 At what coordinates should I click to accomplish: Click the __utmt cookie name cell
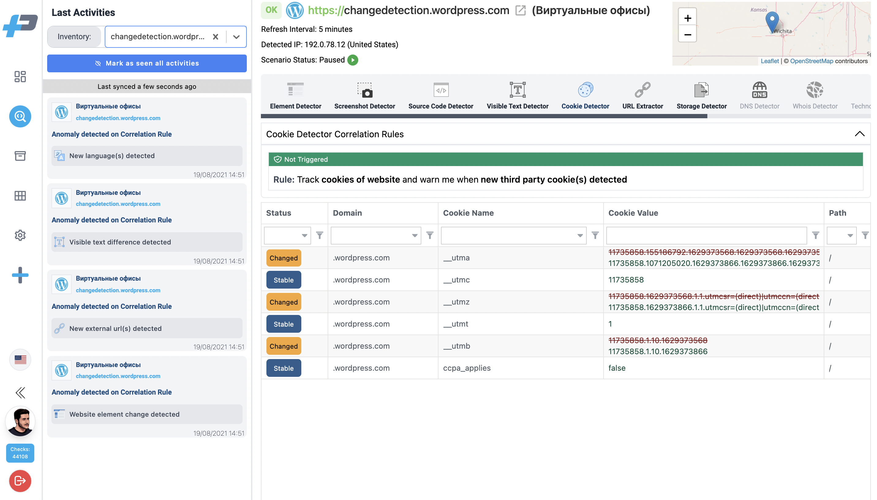(x=520, y=324)
